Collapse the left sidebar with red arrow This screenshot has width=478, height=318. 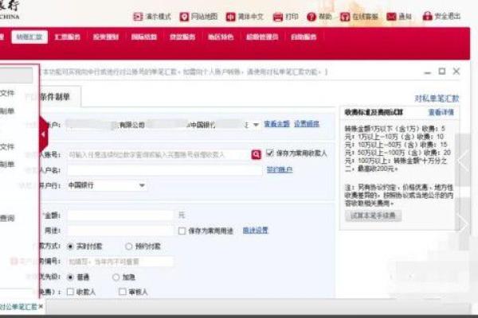[44, 134]
